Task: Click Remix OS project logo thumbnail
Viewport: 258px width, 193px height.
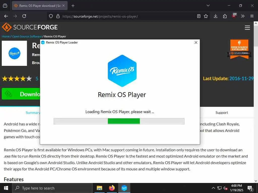Action: point(14,53)
